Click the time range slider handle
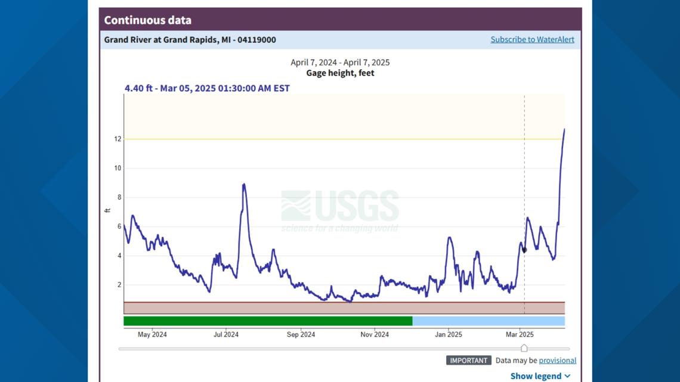Viewport: 680px width, 382px height. [x=524, y=348]
